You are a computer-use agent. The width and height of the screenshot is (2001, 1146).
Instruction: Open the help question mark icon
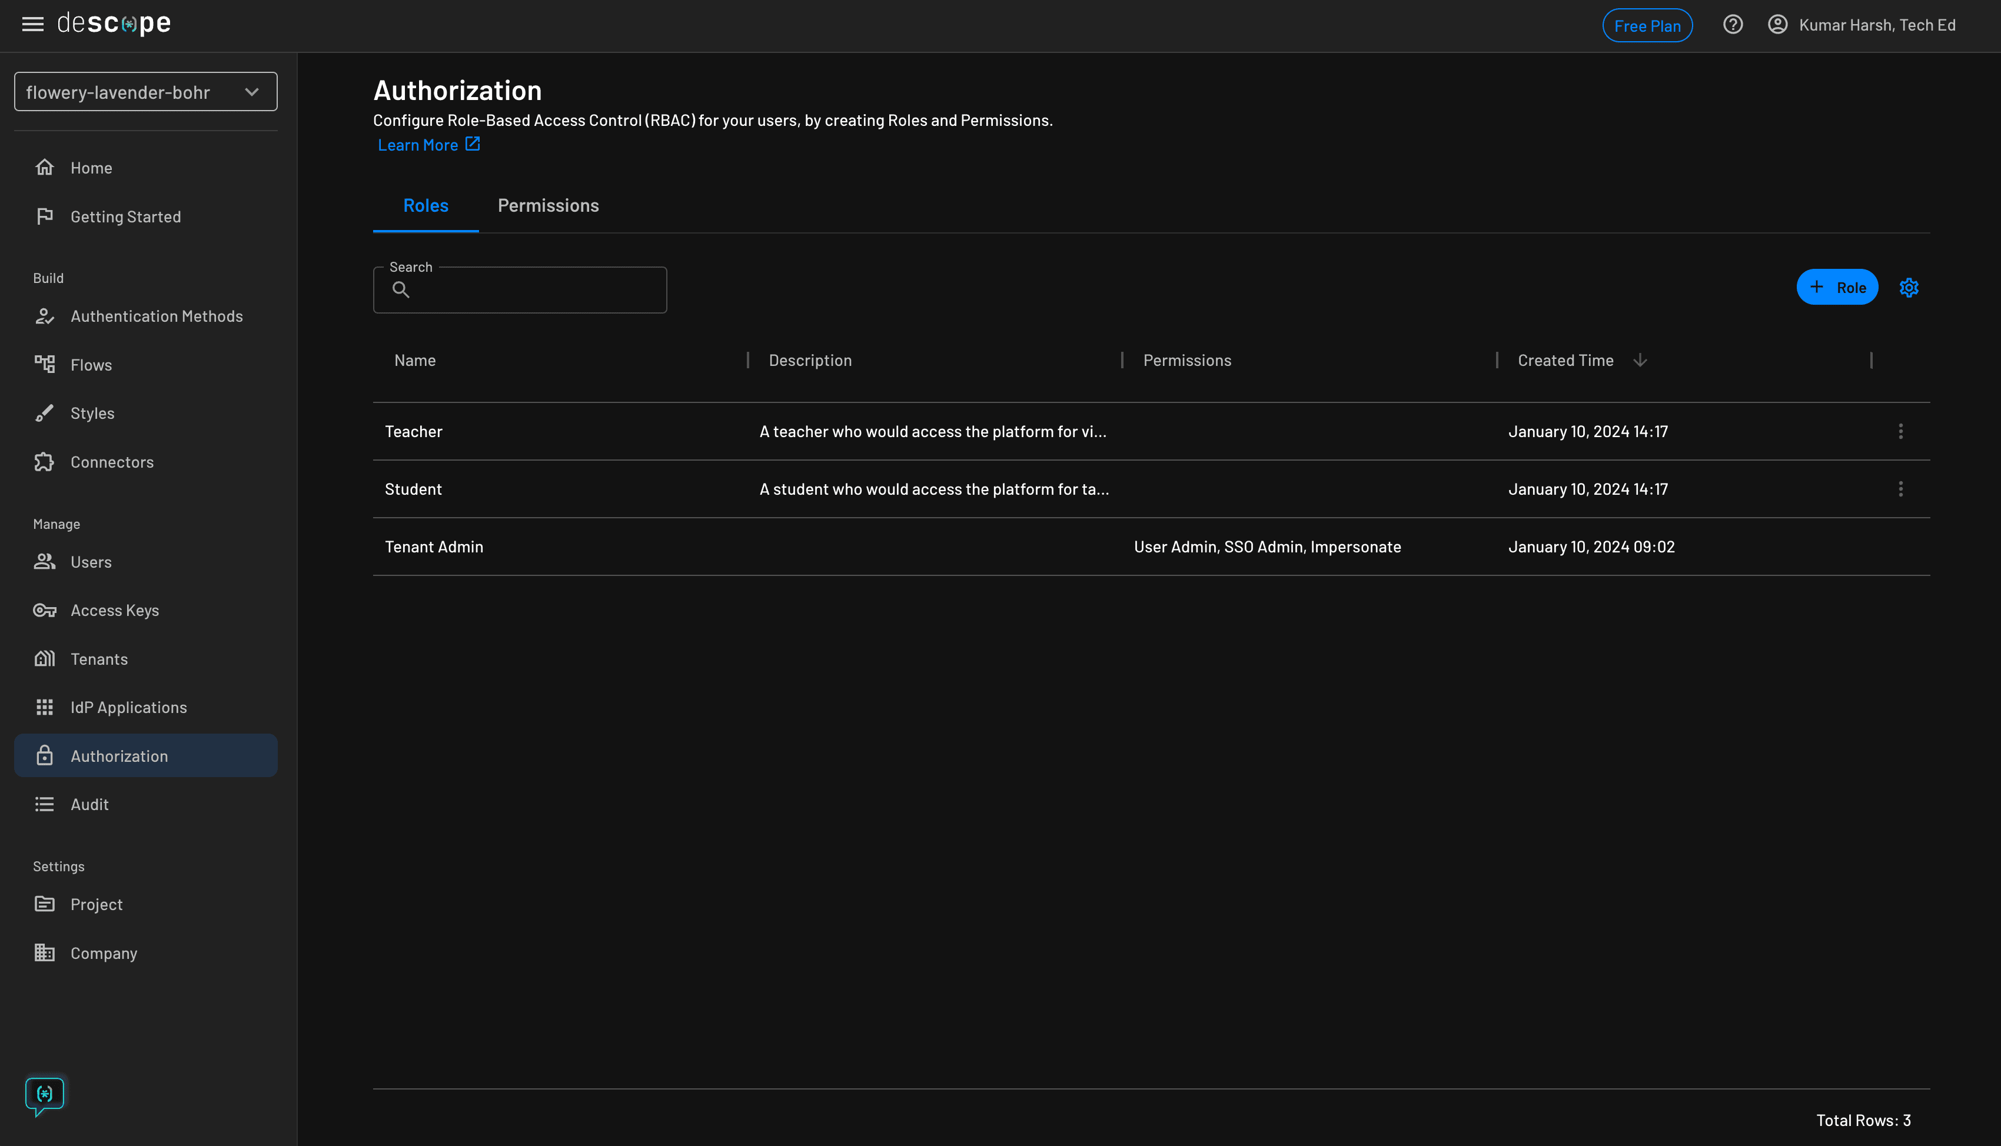(1732, 25)
